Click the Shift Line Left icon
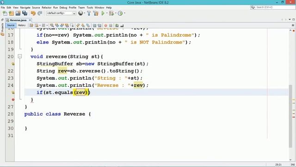Image resolution: width=296 pixels, height=167 pixels. [94, 26]
